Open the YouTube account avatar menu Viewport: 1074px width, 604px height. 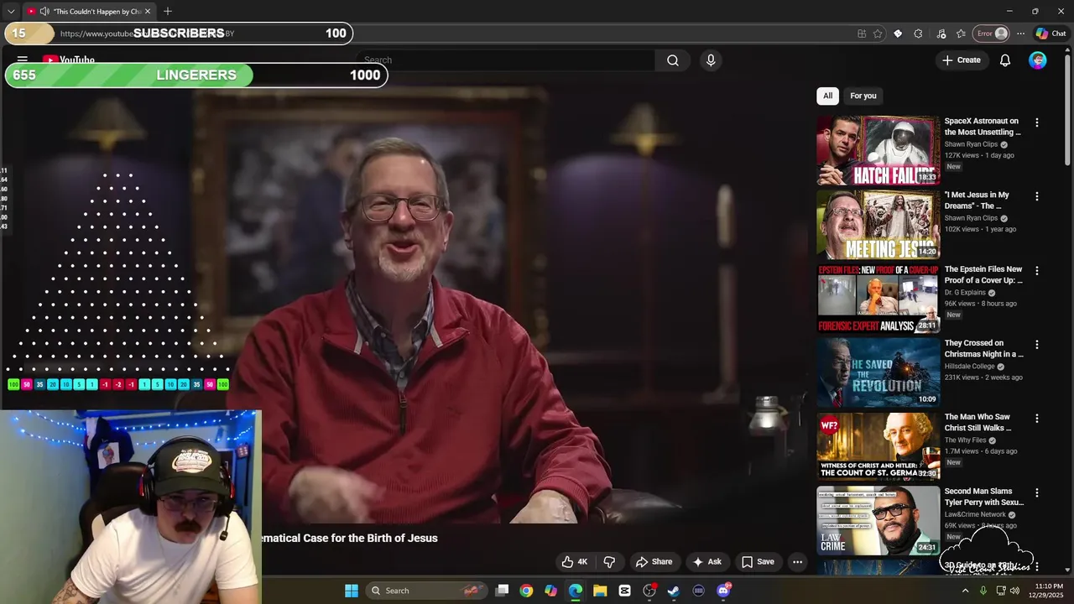coord(1038,60)
